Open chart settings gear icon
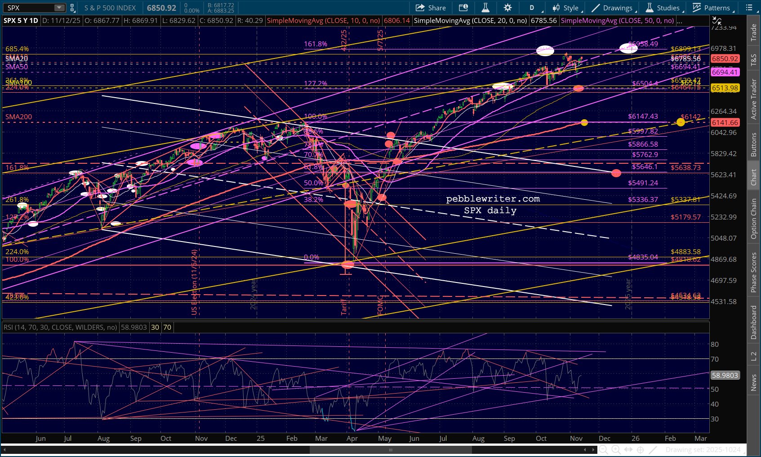Image resolution: width=761 pixels, height=457 pixels. point(507,8)
